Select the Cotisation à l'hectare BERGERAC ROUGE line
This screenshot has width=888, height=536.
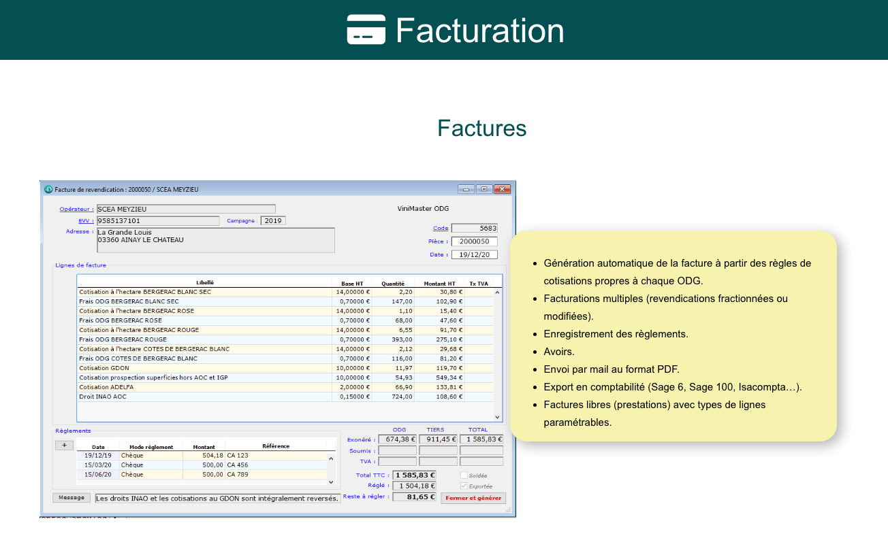pos(285,330)
